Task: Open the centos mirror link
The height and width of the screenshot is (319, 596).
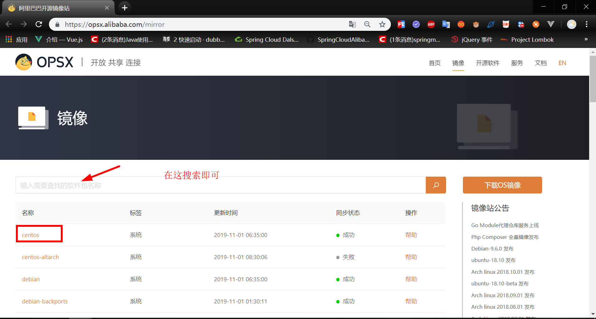Action: click(x=30, y=235)
